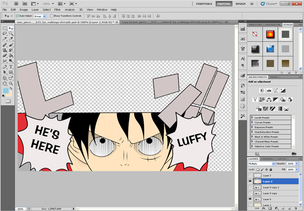This screenshot has width=304, height=211.
Task: Enable Show Transform Controls checkbox
Action: 52,16
